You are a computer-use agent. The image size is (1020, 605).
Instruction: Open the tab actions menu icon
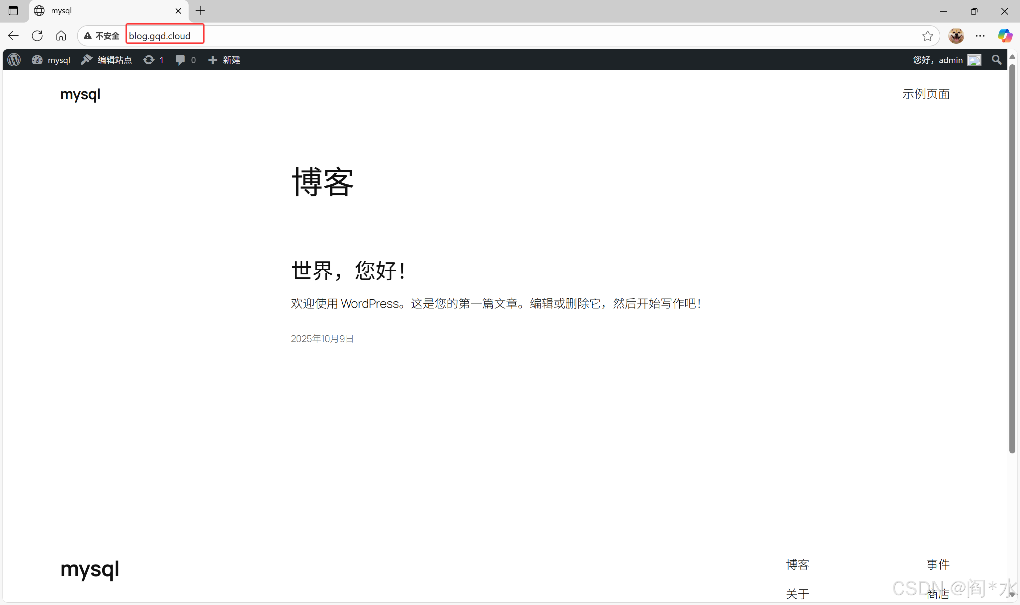click(x=13, y=11)
